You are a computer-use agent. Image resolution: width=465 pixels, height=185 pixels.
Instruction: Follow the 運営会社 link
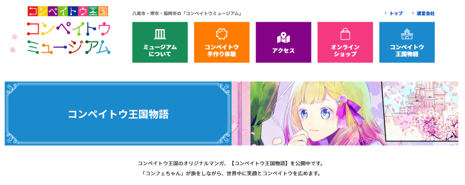click(425, 13)
